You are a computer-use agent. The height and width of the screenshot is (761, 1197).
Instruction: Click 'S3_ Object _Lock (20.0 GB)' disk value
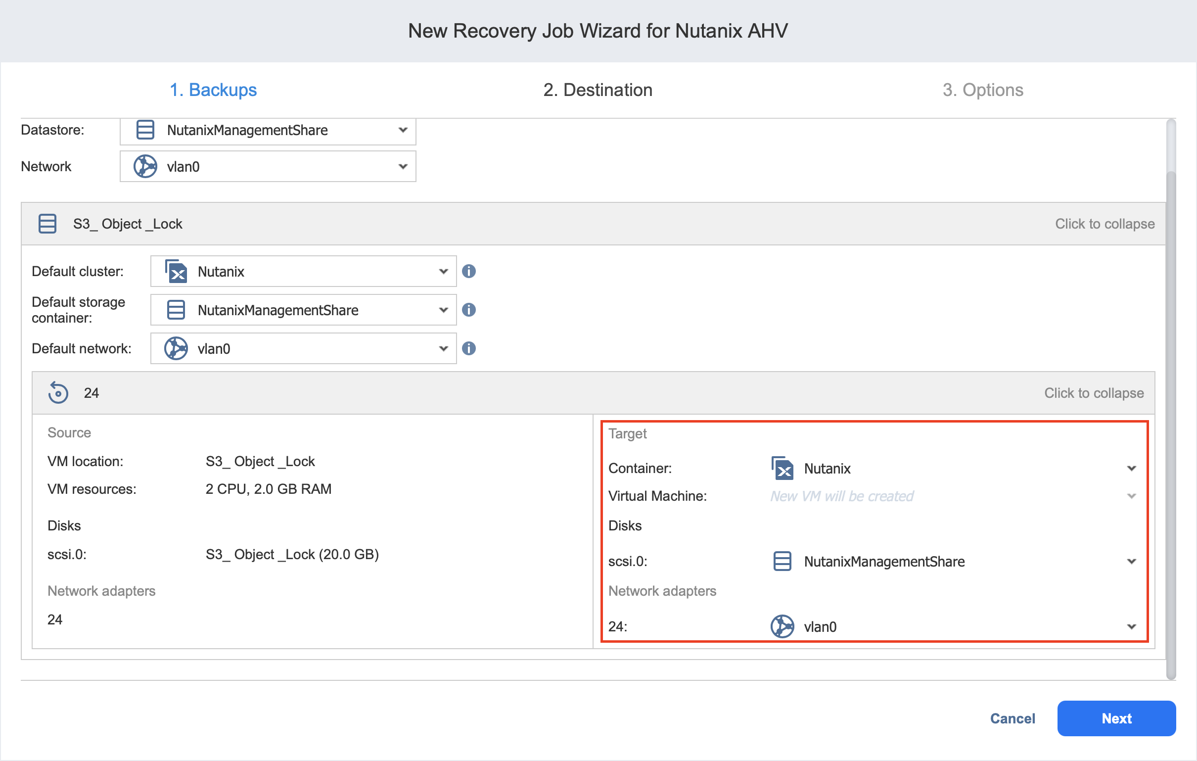[292, 554]
